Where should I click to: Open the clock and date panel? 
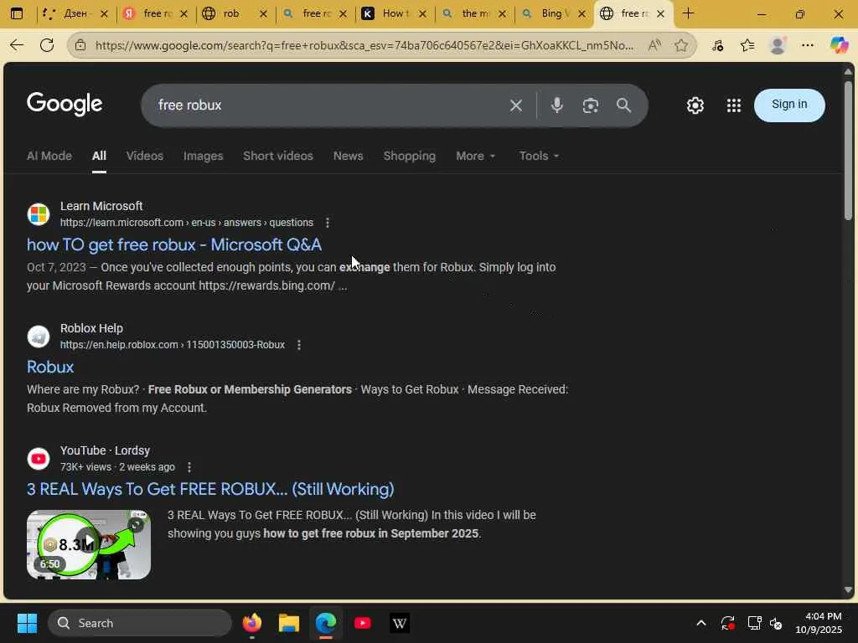tap(818, 623)
